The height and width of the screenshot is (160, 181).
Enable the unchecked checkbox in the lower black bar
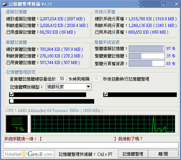[12, 101]
